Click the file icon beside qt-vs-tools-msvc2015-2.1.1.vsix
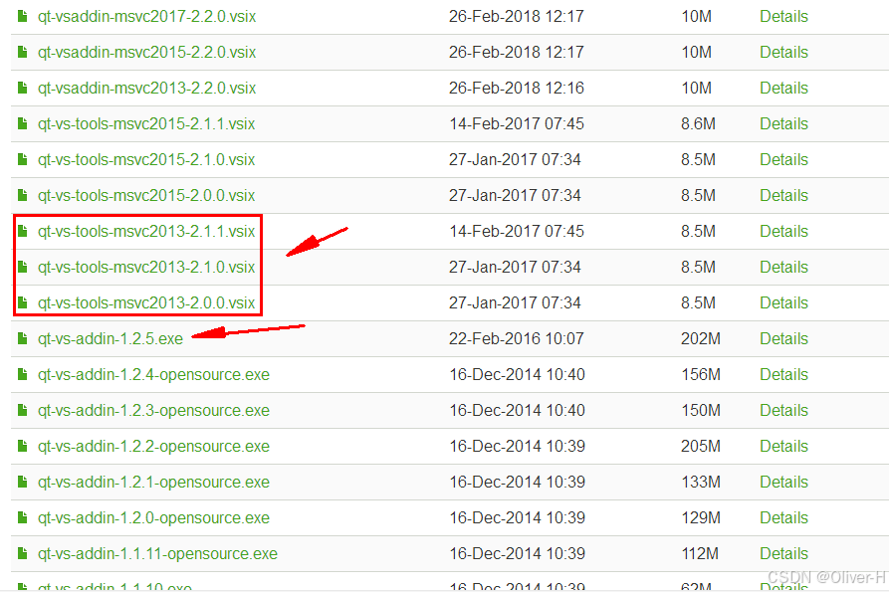The image size is (889, 592). coord(22,123)
